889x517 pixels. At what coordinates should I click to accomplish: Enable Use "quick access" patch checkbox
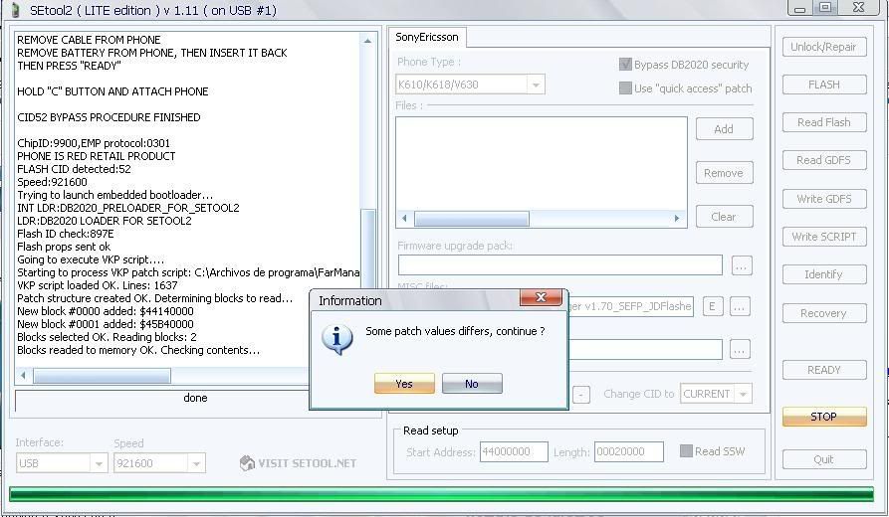625,87
